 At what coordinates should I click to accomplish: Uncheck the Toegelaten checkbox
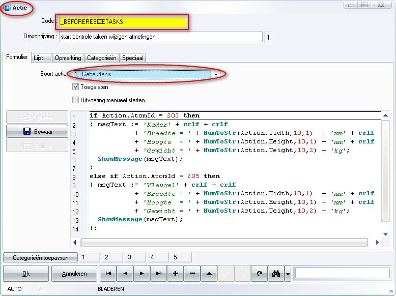(x=75, y=87)
